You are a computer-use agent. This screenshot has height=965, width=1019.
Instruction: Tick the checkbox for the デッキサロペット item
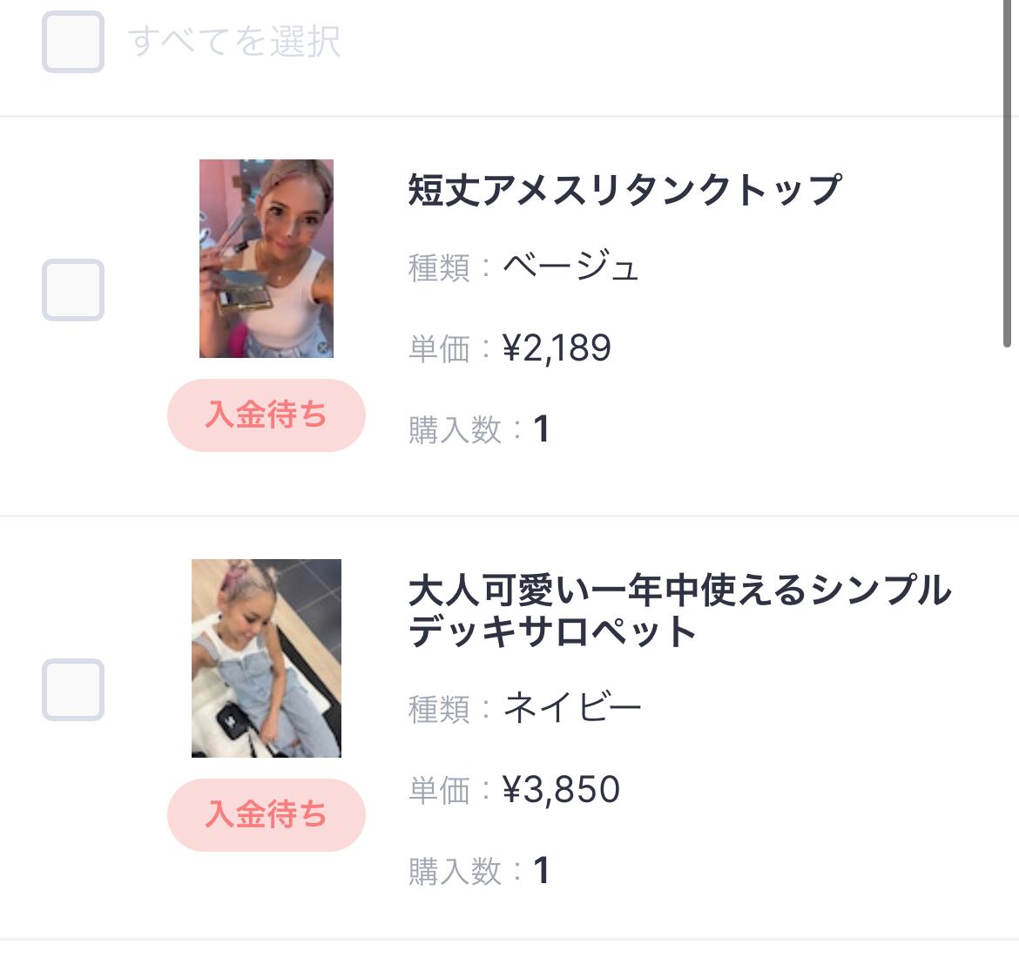coord(73,690)
